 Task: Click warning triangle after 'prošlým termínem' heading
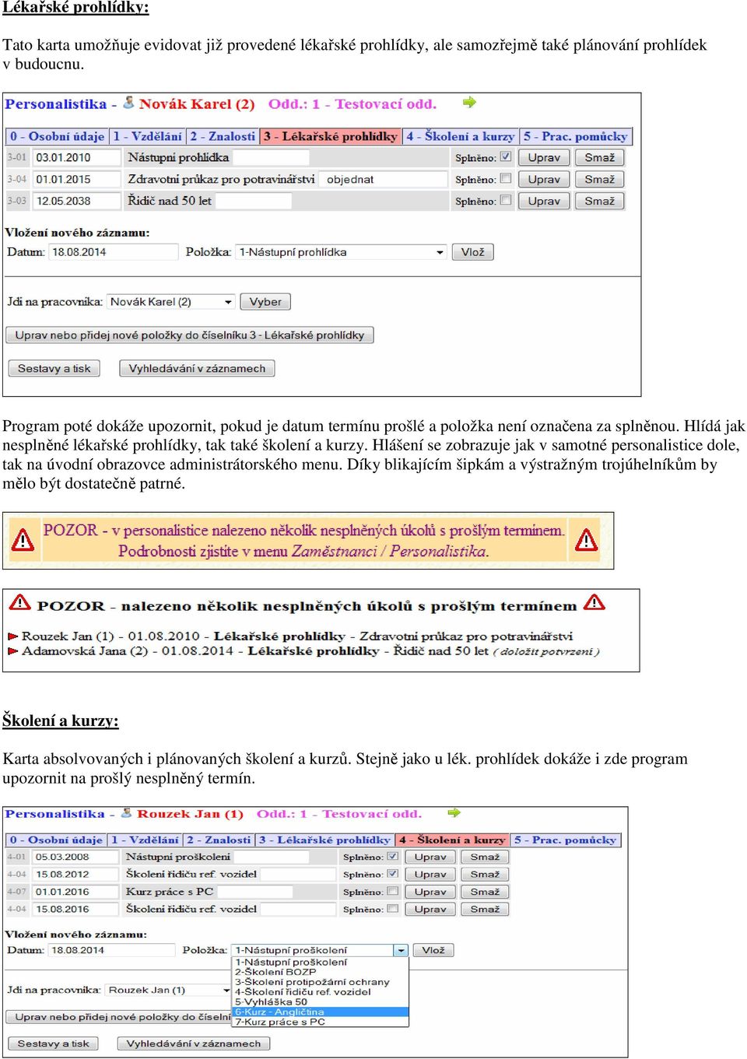click(x=594, y=601)
